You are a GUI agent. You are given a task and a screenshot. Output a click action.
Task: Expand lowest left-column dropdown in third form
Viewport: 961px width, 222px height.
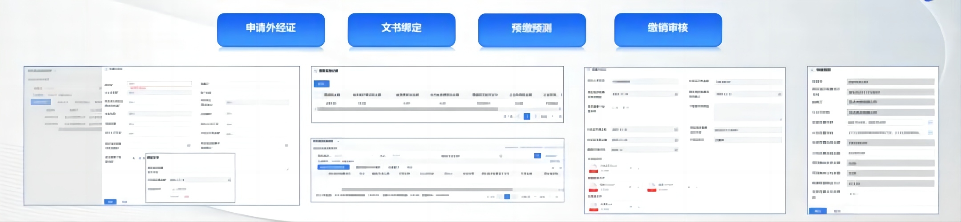pos(676,150)
